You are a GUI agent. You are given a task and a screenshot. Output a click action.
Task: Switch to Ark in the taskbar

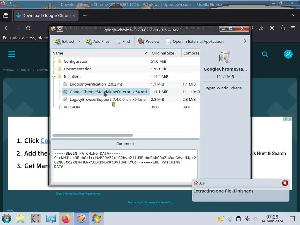81,219
